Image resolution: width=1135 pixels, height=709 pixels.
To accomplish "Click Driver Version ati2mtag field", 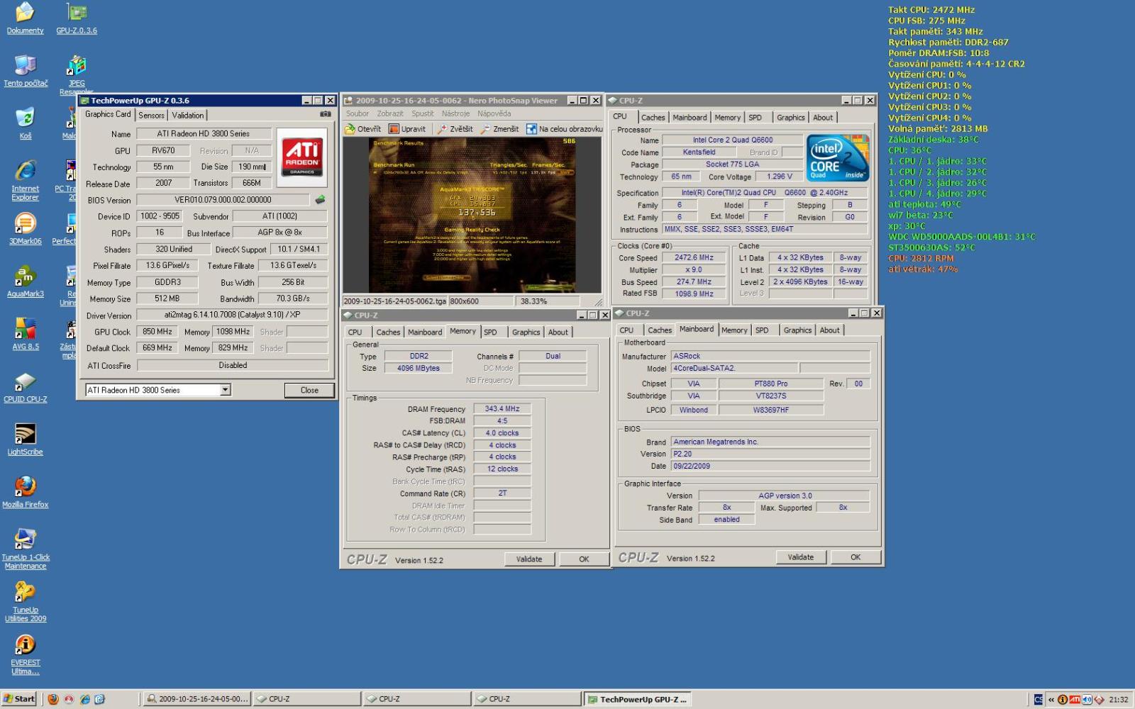I will (233, 315).
